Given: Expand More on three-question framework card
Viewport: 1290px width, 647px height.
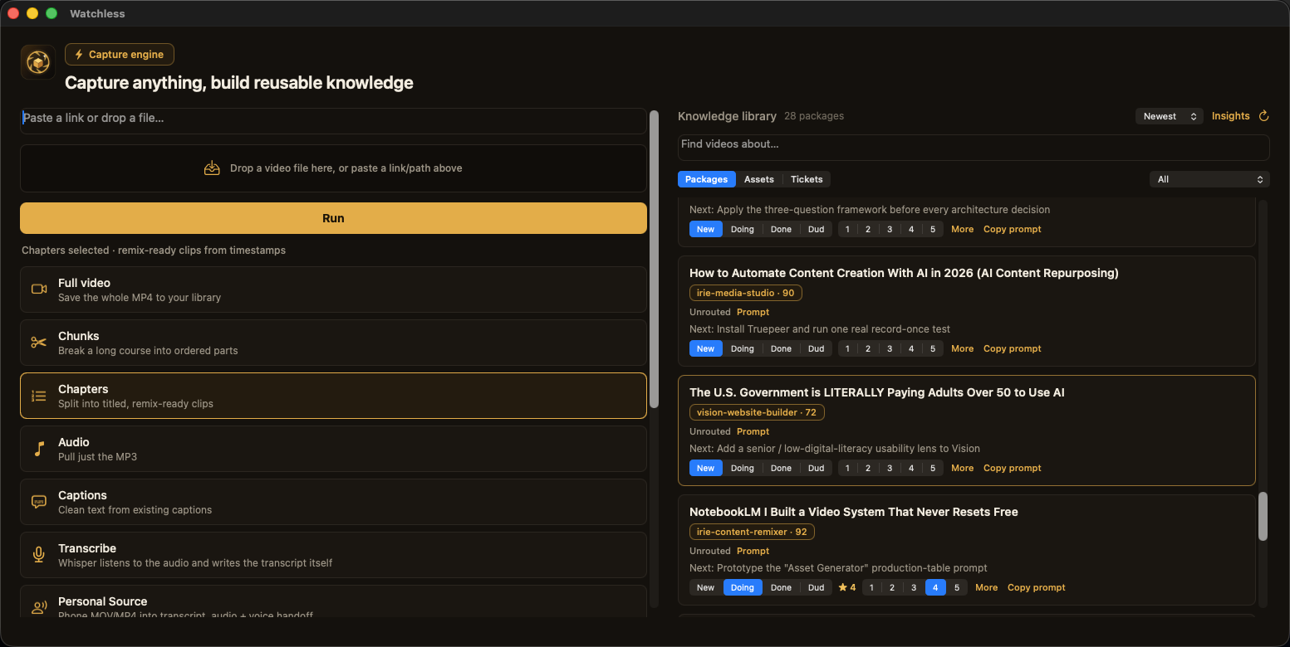Looking at the screenshot, I should click(963, 229).
